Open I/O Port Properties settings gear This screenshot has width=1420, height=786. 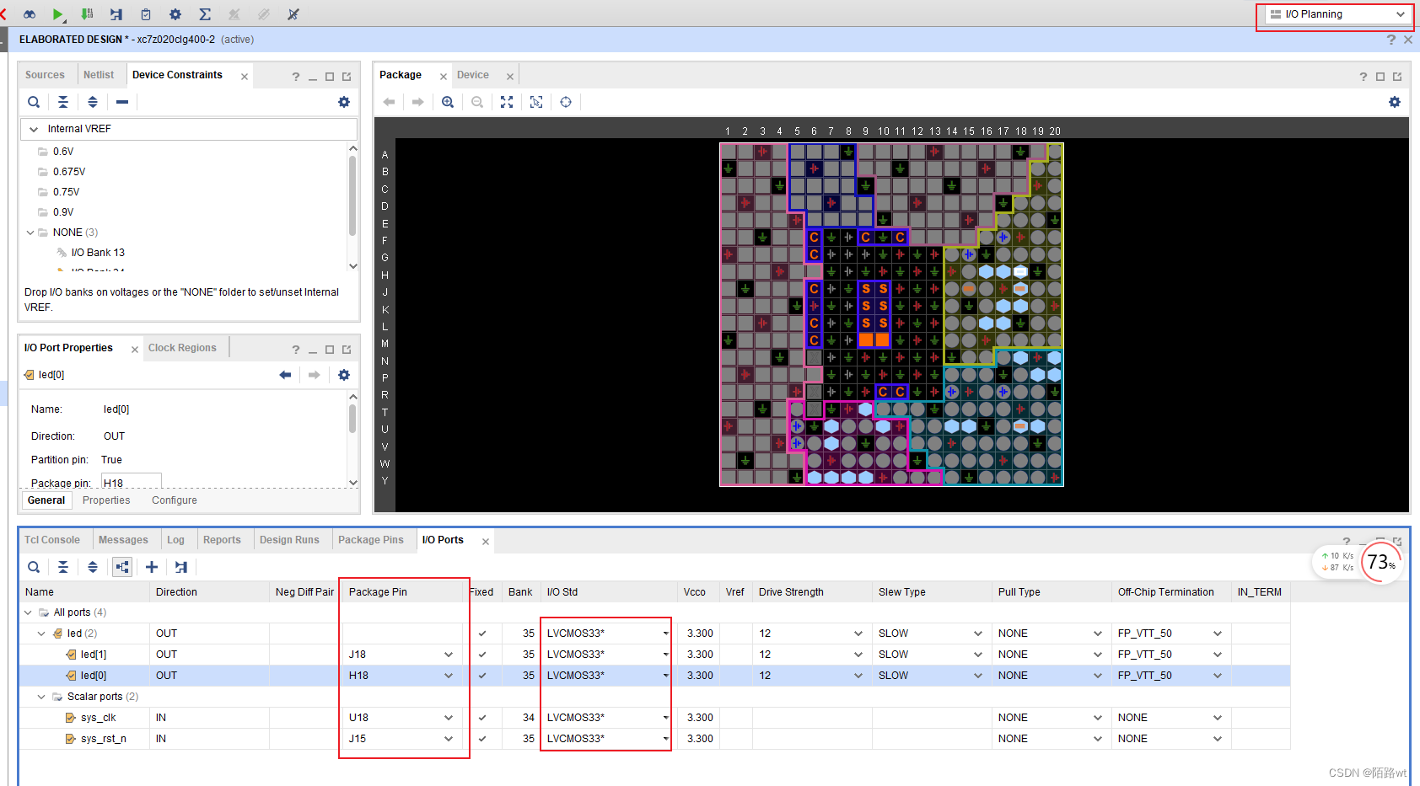[x=344, y=375]
